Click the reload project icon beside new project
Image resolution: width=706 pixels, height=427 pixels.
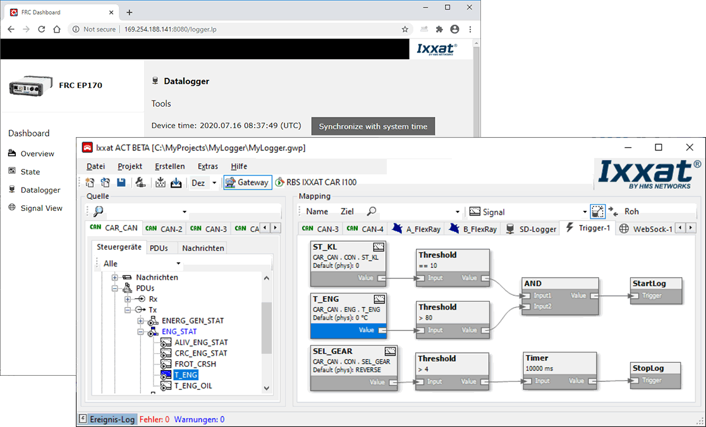point(106,182)
